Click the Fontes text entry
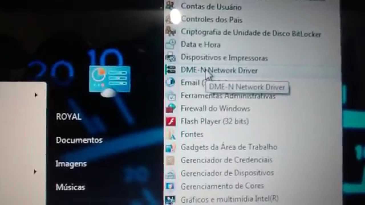 (192, 134)
